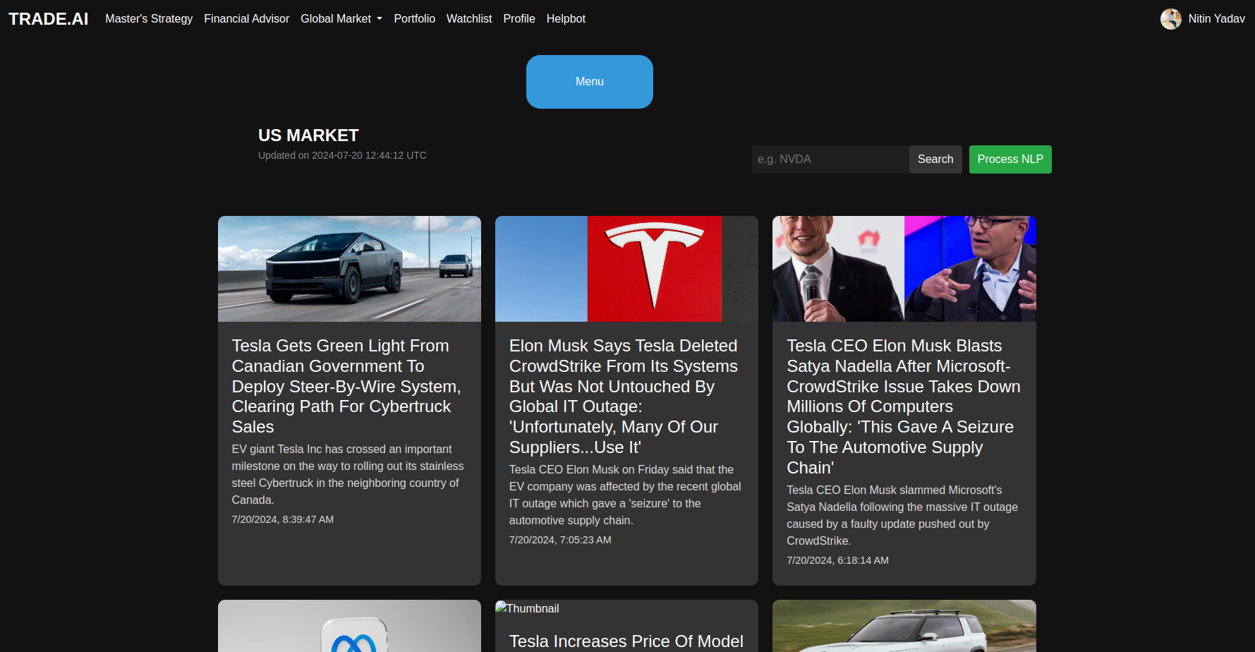Viewport: 1255px width, 652px height.
Task: Open the red Tesla logo thumbnail
Action: (x=626, y=269)
